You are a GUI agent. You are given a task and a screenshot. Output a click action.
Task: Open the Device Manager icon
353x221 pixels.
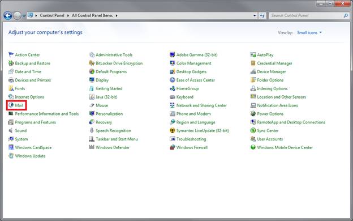[253, 72]
